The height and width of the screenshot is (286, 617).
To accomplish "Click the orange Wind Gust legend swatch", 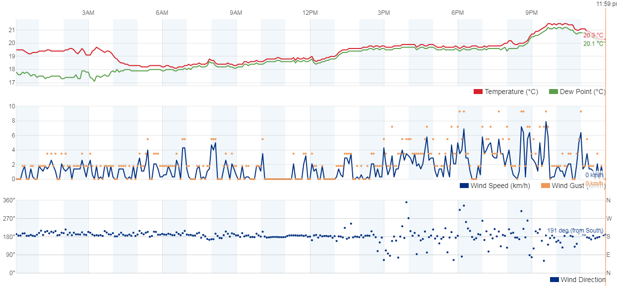I will (x=546, y=186).
